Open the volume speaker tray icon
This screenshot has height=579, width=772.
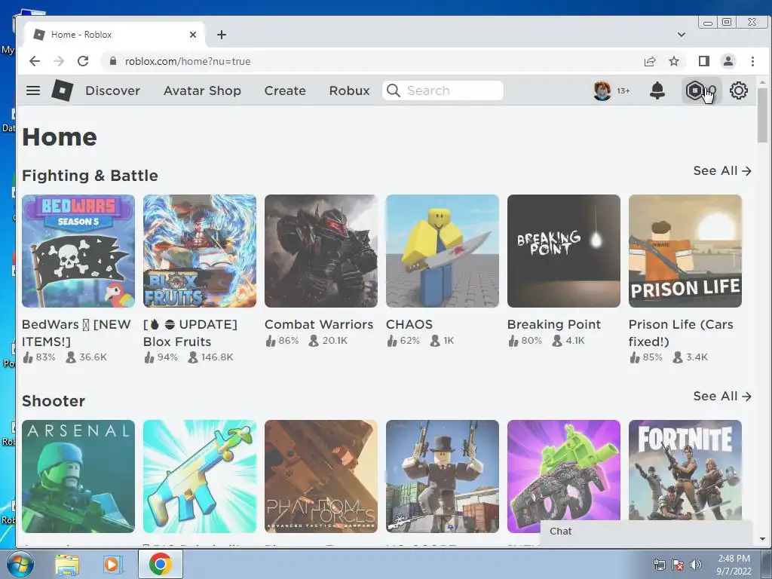coord(695,565)
